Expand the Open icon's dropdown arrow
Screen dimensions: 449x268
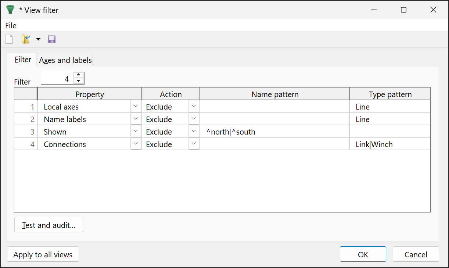click(38, 39)
